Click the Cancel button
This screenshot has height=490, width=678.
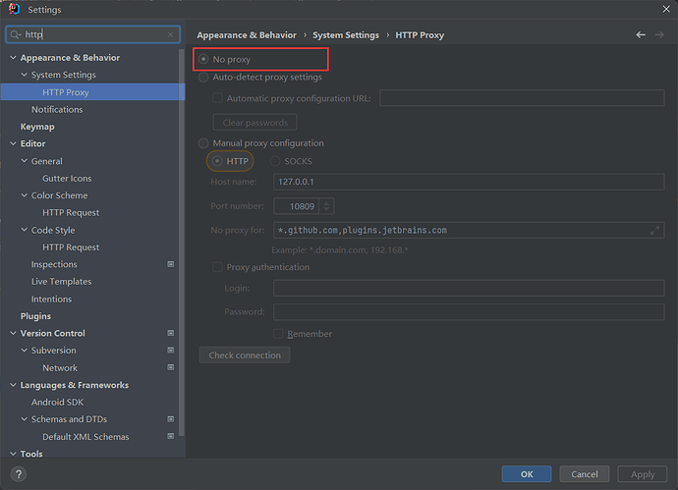585,474
